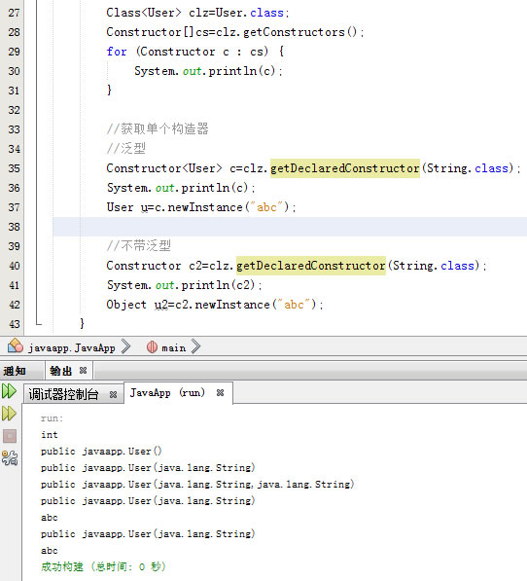Click highlighted getDeclaredConstructor on line 35
Viewport: 527px width, 581px height.
click(x=345, y=168)
